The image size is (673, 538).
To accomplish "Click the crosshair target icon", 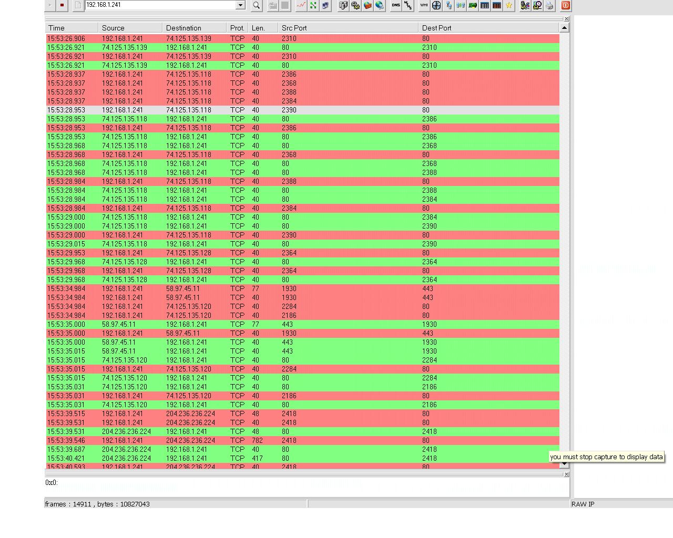I will click(x=436, y=5).
